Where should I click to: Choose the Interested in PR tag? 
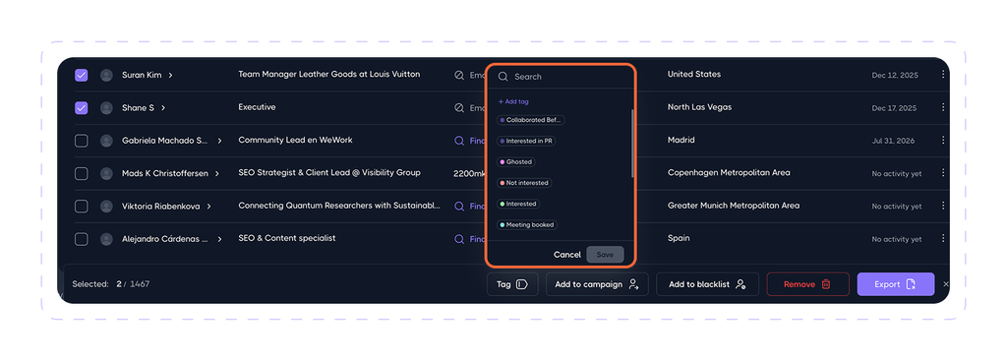[526, 141]
